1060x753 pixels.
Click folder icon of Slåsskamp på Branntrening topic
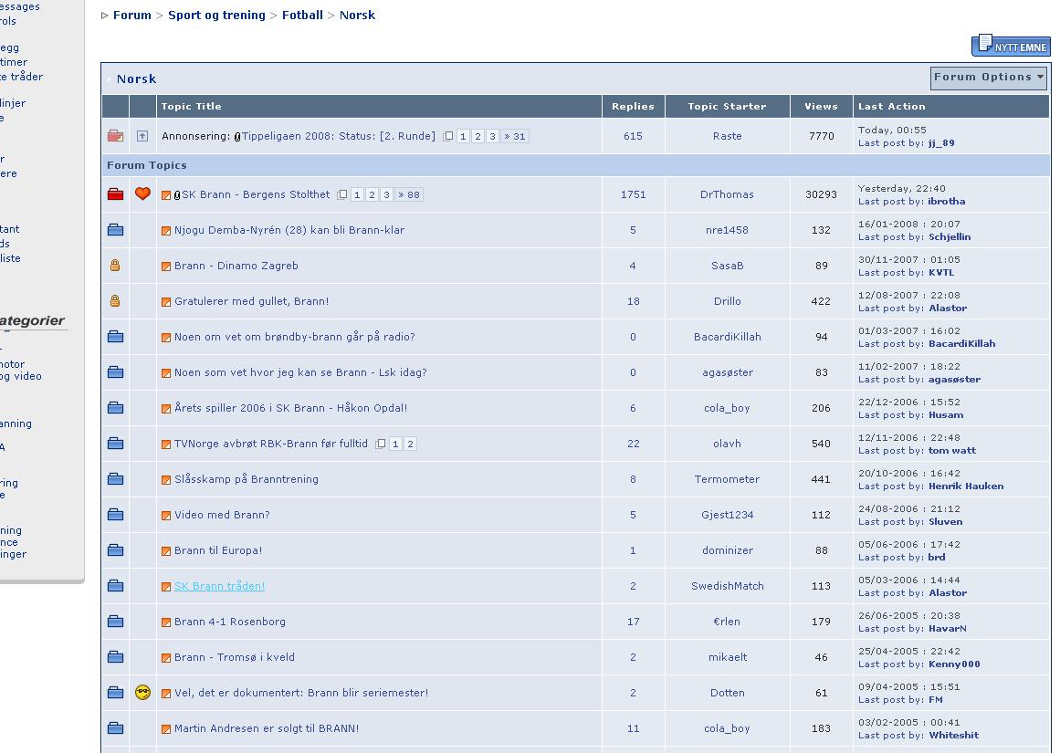[116, 479]
